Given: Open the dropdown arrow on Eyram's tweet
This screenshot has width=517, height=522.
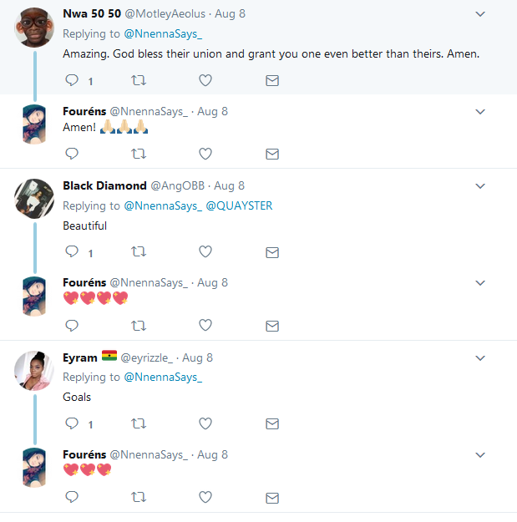Looking at the screenshot, I should tap(480, 358).
